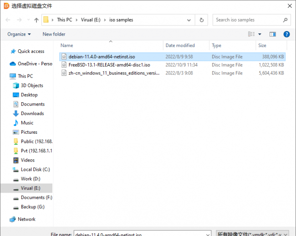Image resolution: width=296 pixels, height=236 pixels.
Task: Open Network in navigation pane
Action: coord(26,219)
